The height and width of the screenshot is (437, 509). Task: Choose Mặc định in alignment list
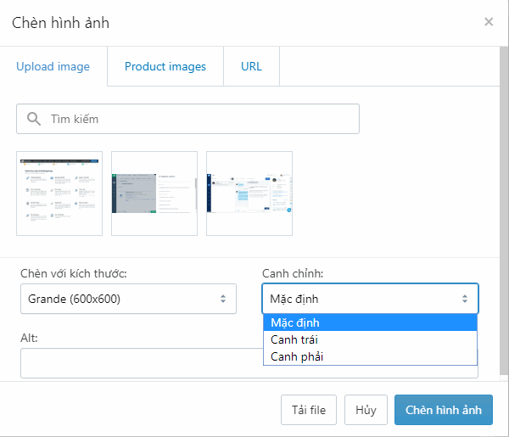click(x=370, y=322)
